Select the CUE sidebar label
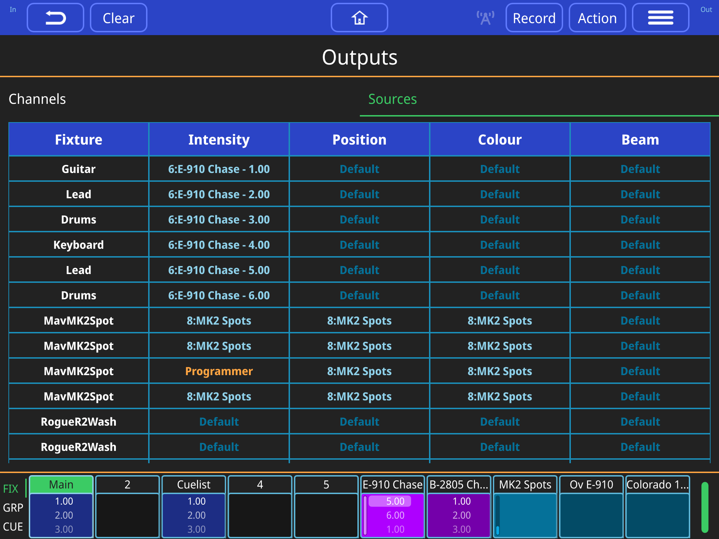Viewport: 719px width, 539px height. [x=13, y=526]
